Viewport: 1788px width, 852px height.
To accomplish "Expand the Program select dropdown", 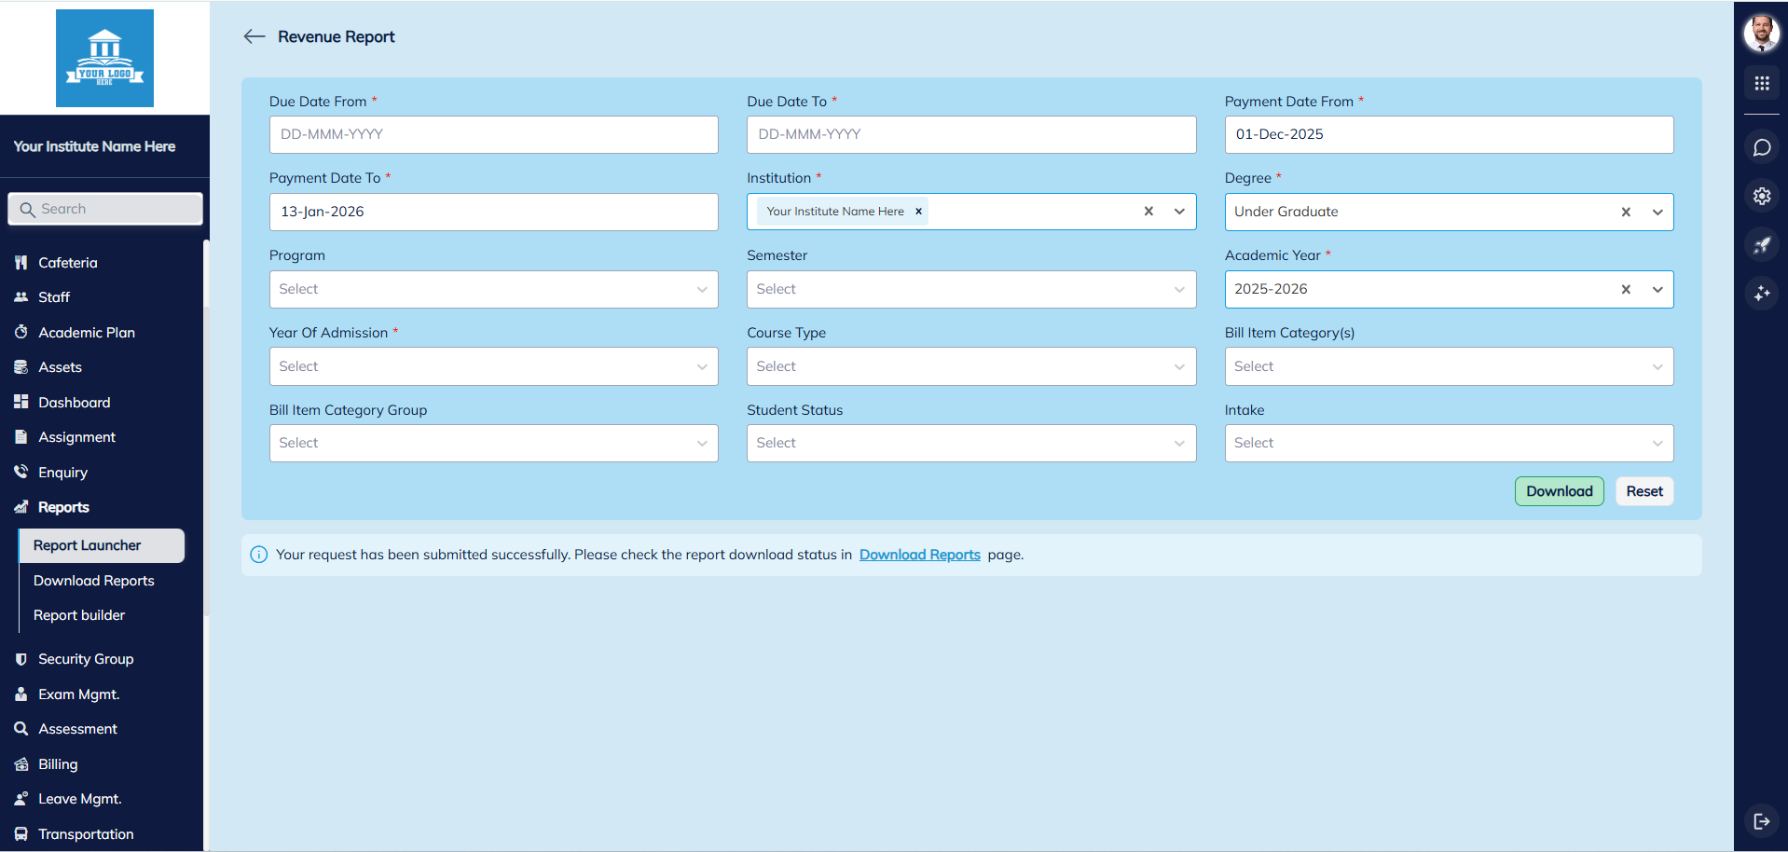I will tap(702, 289).
